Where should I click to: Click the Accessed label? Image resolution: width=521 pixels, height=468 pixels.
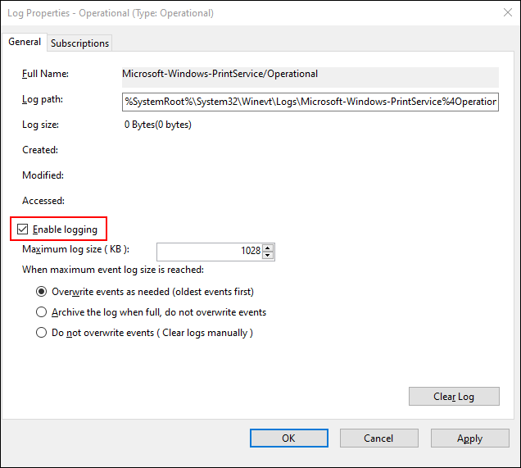pyautogui.click(x=43, y=201)
